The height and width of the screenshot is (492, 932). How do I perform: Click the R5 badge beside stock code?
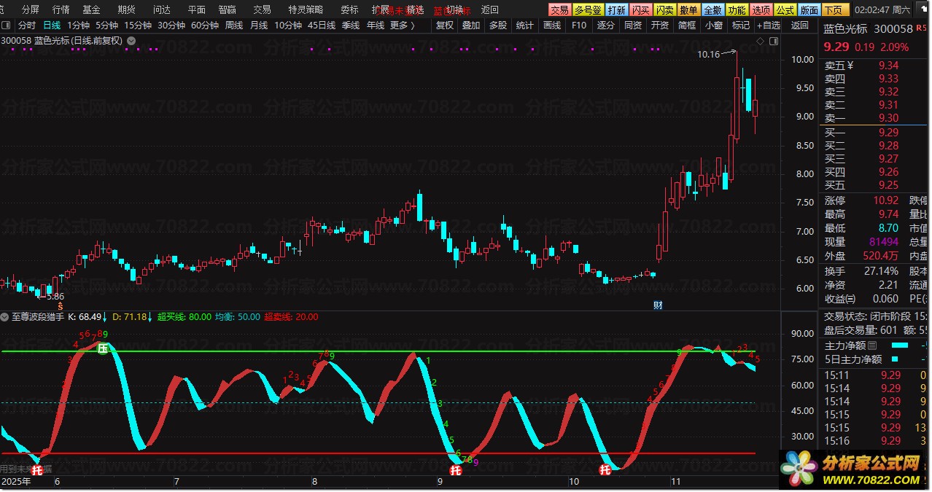click(x=921, y=28)
